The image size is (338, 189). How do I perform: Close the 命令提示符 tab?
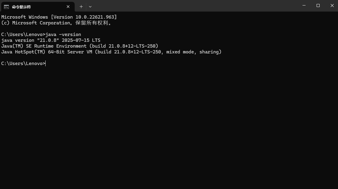(x=68, y=6)
